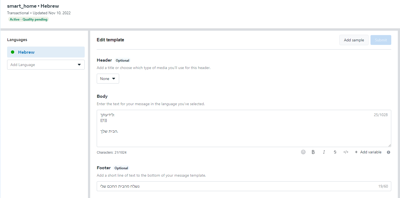Click the plus icon to add a variable
400x198 pixels.
356,152
